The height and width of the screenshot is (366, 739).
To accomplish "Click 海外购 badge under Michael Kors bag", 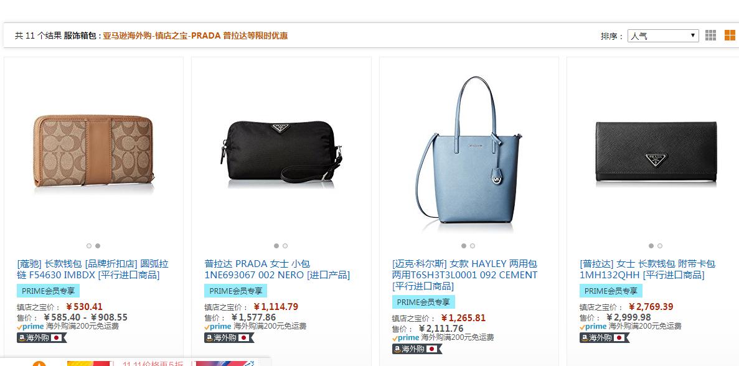I will (x=417, y=349).
